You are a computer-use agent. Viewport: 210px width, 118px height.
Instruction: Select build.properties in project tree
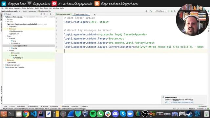point(16,31)
